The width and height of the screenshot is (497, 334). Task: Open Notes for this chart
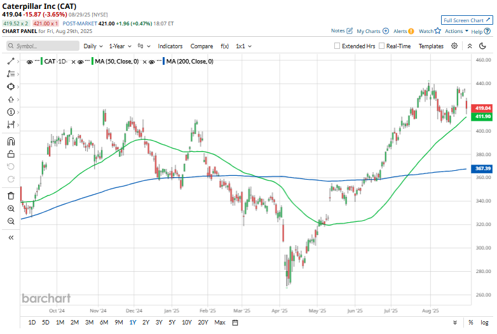click(x=342, y=30)
